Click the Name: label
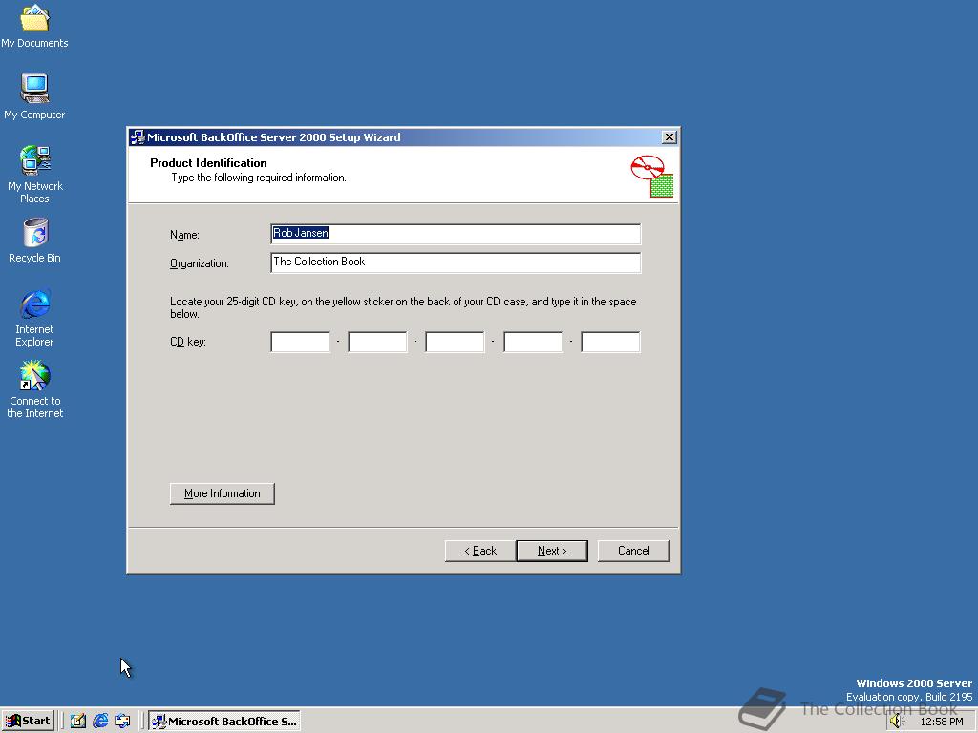 point(184,235)
